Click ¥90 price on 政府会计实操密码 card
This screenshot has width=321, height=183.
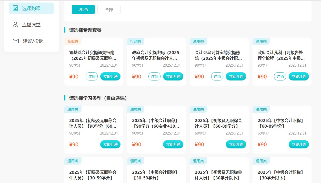point(137,77)
